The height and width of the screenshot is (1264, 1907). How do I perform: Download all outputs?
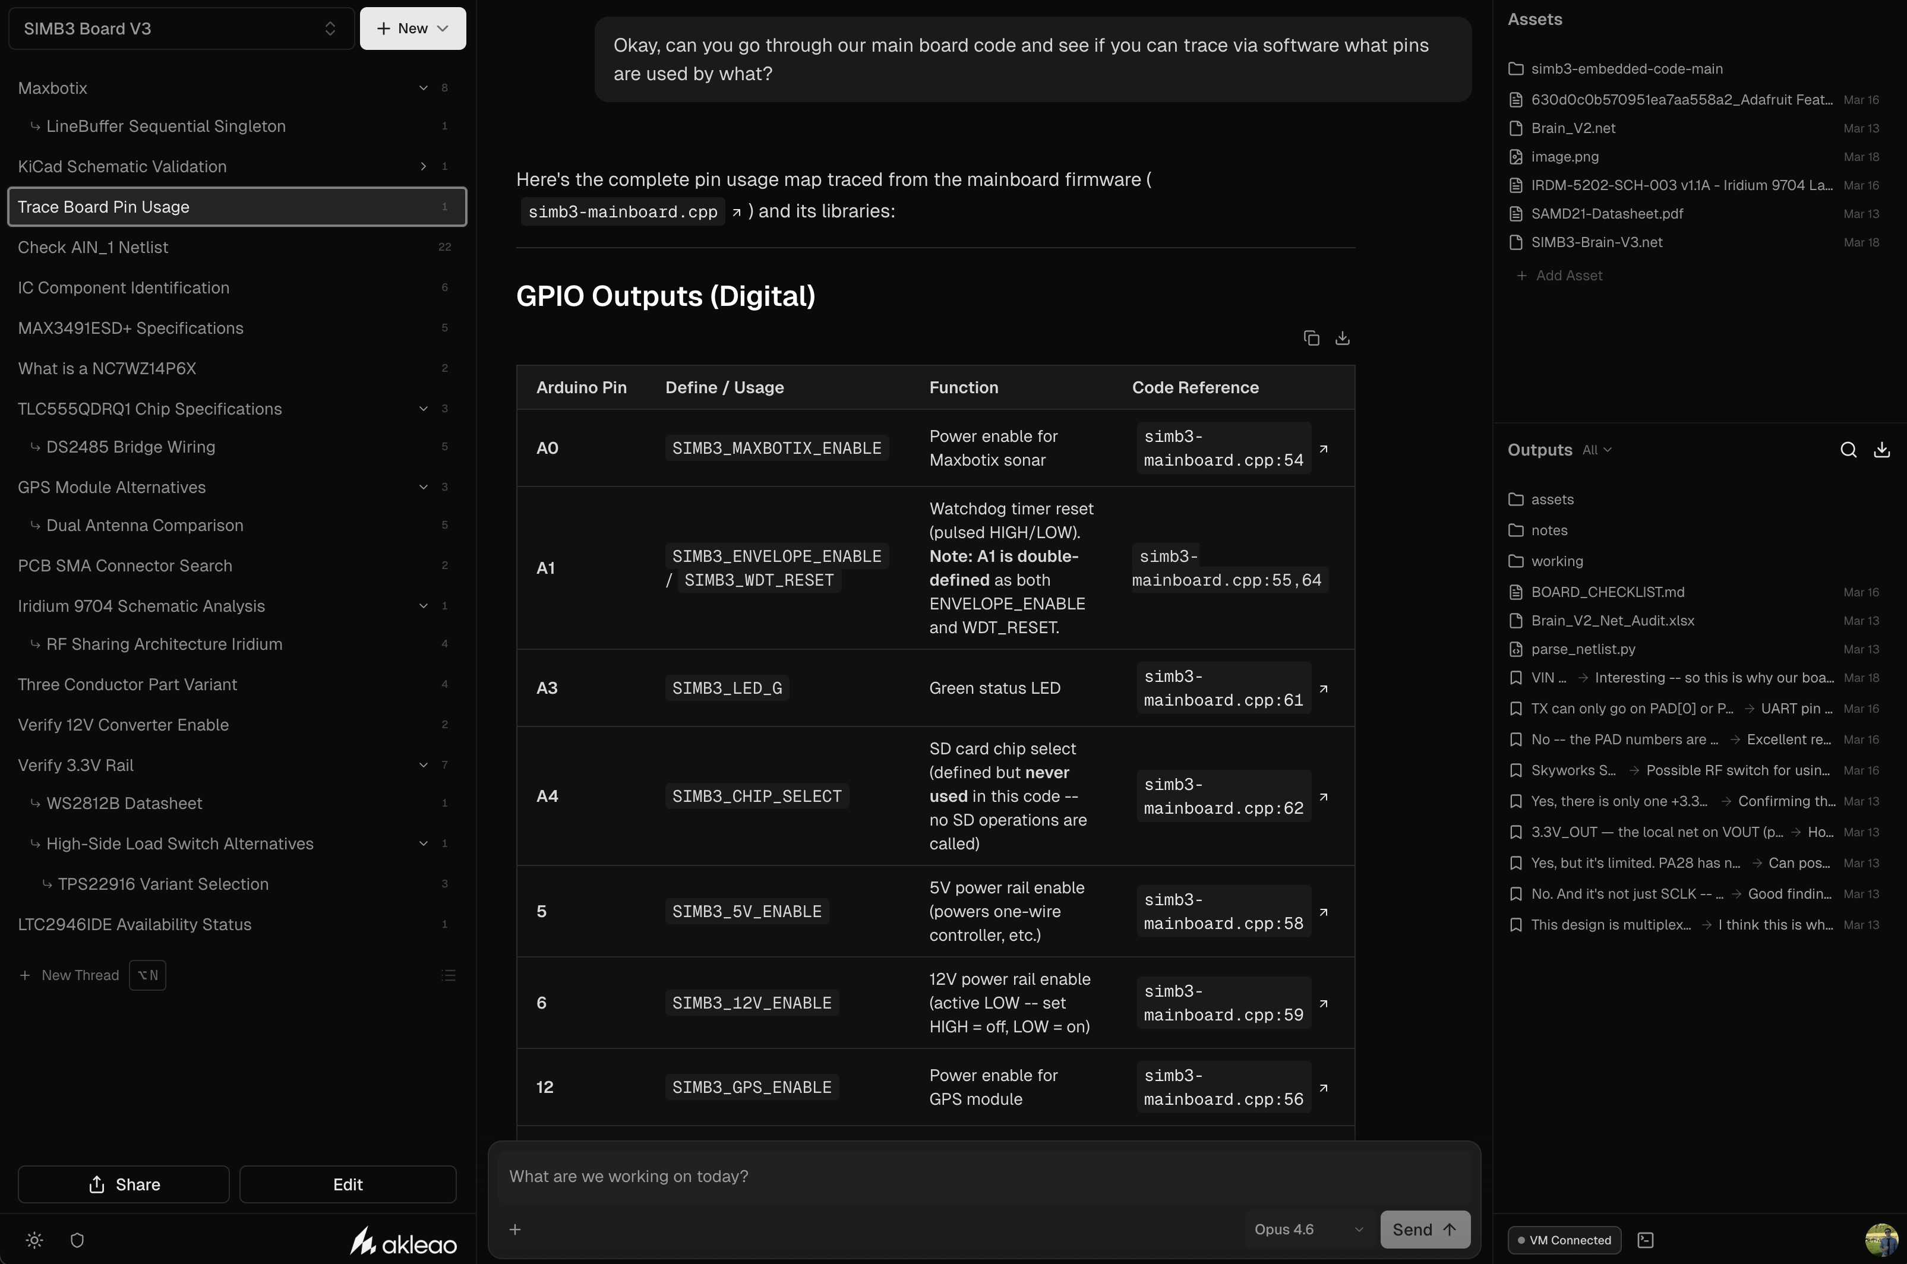[x=1881, y=450]
